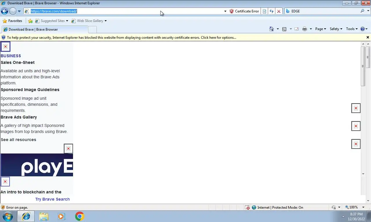
Task: Open the Sales One-Sheet link
Action: click(x=18, y=62)
